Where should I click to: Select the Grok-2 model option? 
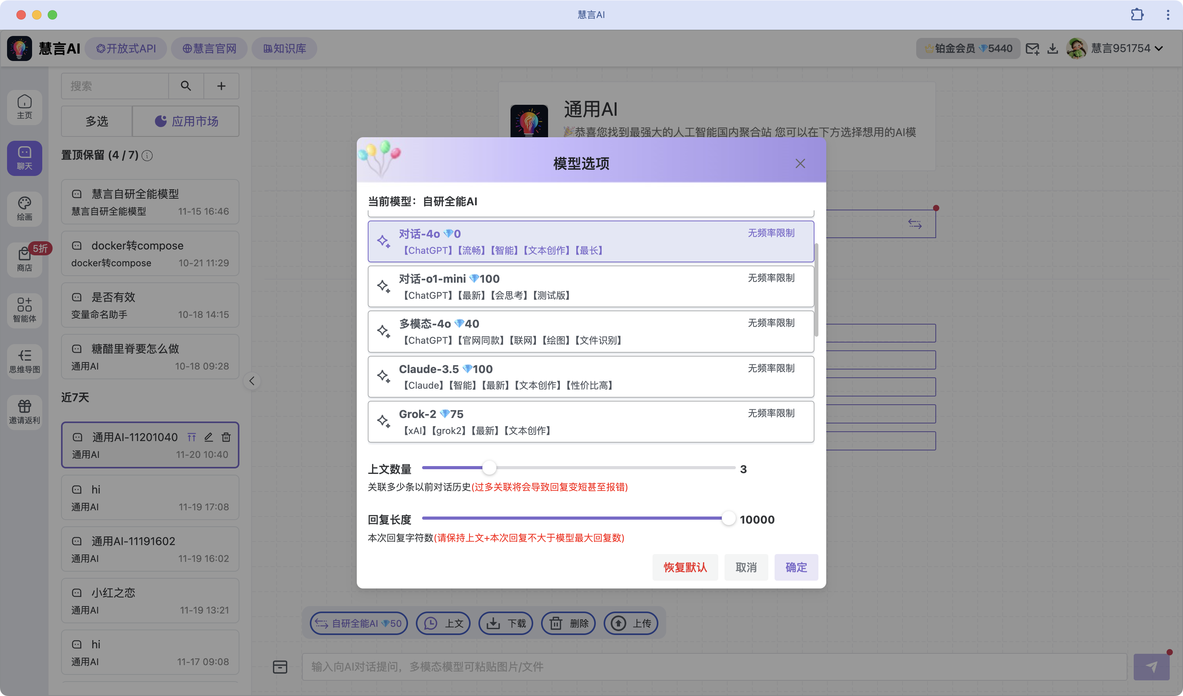(591, 422)
